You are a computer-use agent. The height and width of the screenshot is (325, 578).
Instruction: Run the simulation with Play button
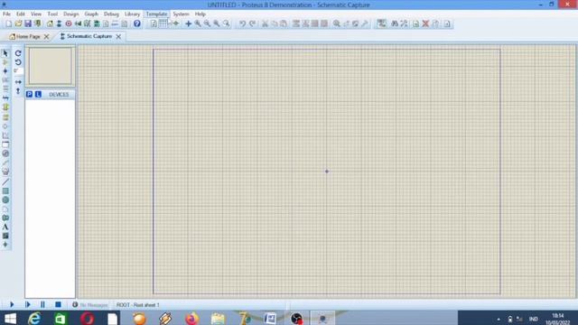12,305
